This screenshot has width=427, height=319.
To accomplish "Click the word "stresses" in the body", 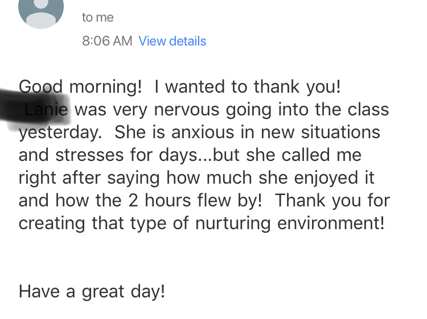I will point(89,155).
